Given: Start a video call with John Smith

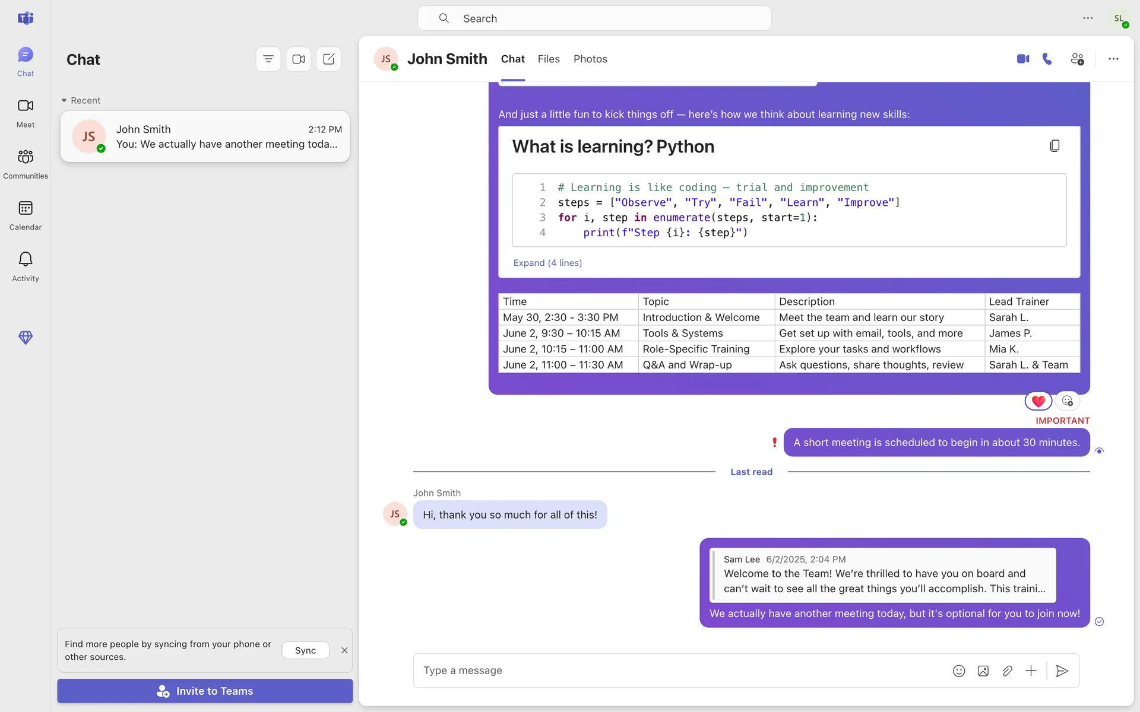Looking at the screenshot, I should [1022, 59].
